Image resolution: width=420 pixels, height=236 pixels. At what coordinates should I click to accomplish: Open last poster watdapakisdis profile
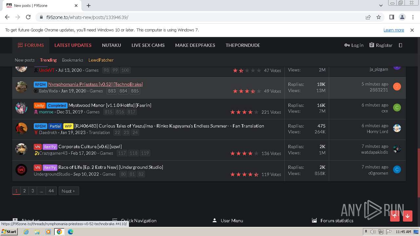click(375, 152)
